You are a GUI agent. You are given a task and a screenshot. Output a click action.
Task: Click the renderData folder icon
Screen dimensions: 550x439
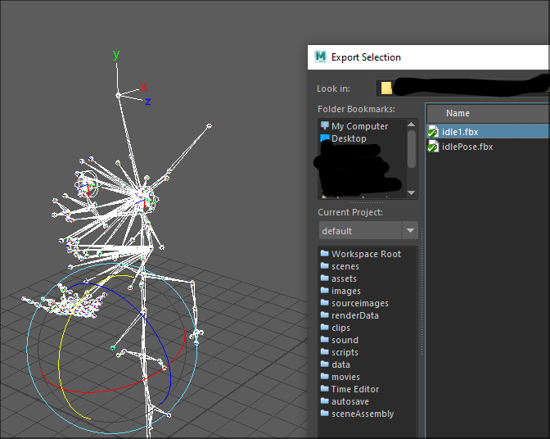point(325,315)
